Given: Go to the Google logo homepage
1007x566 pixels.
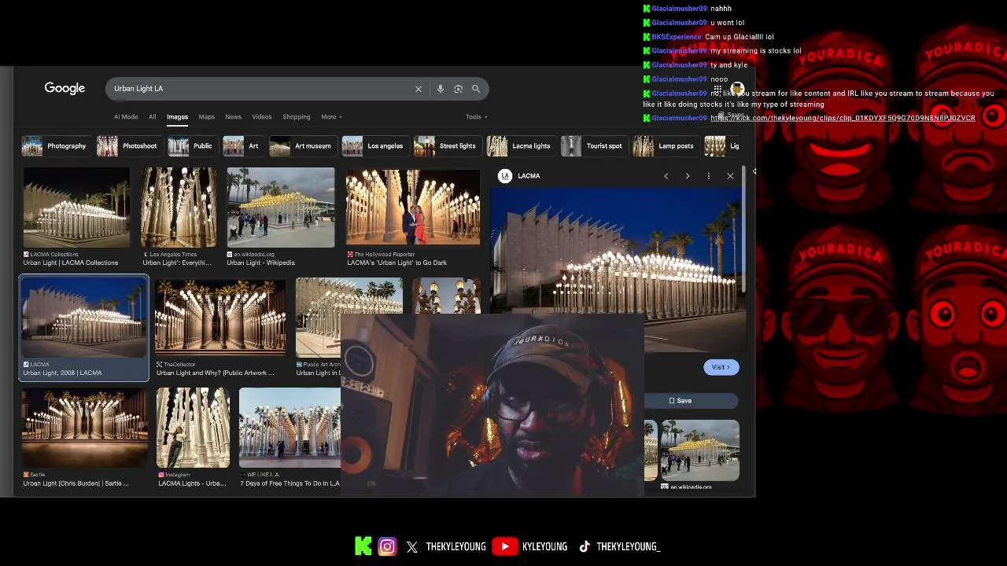Looking at the screenshot, I should point(65,88).
